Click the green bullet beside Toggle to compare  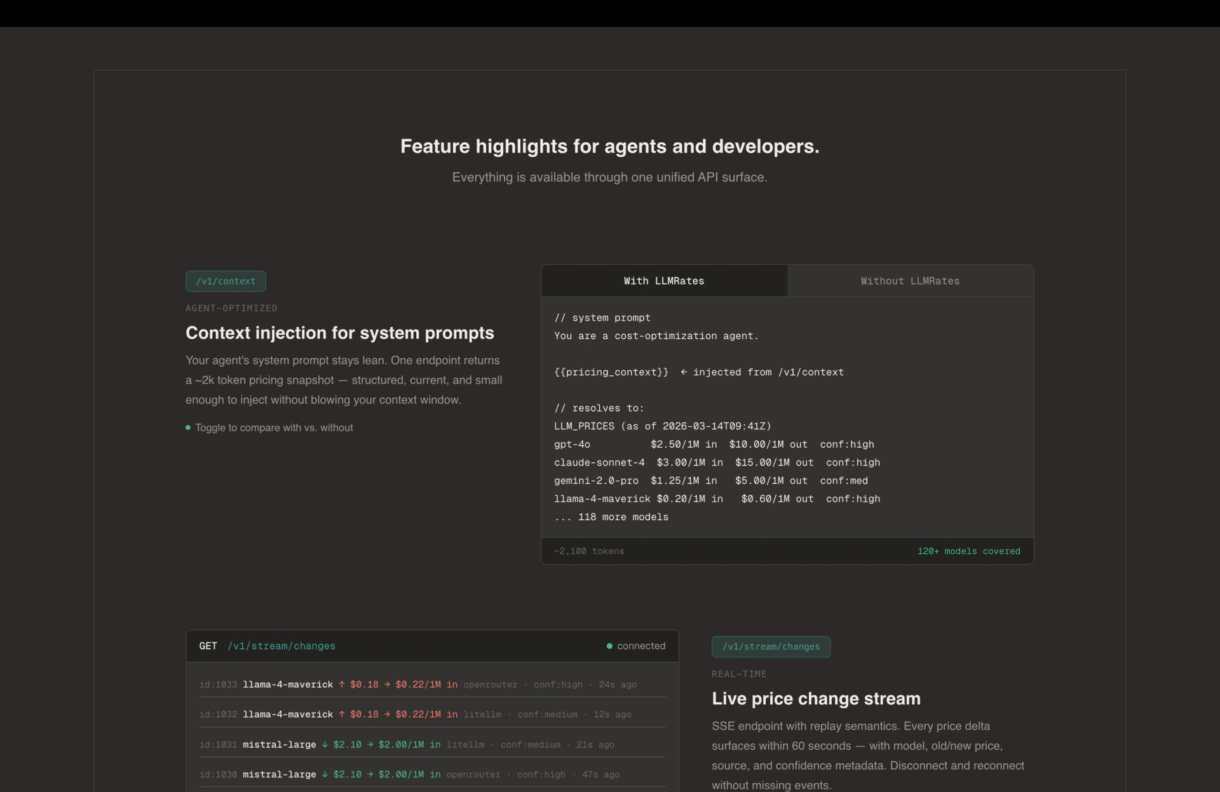click(188, 427)
